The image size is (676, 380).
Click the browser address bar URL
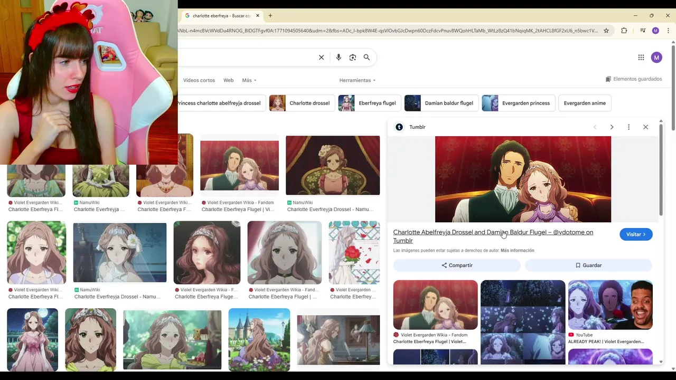[x=388, y=31]
